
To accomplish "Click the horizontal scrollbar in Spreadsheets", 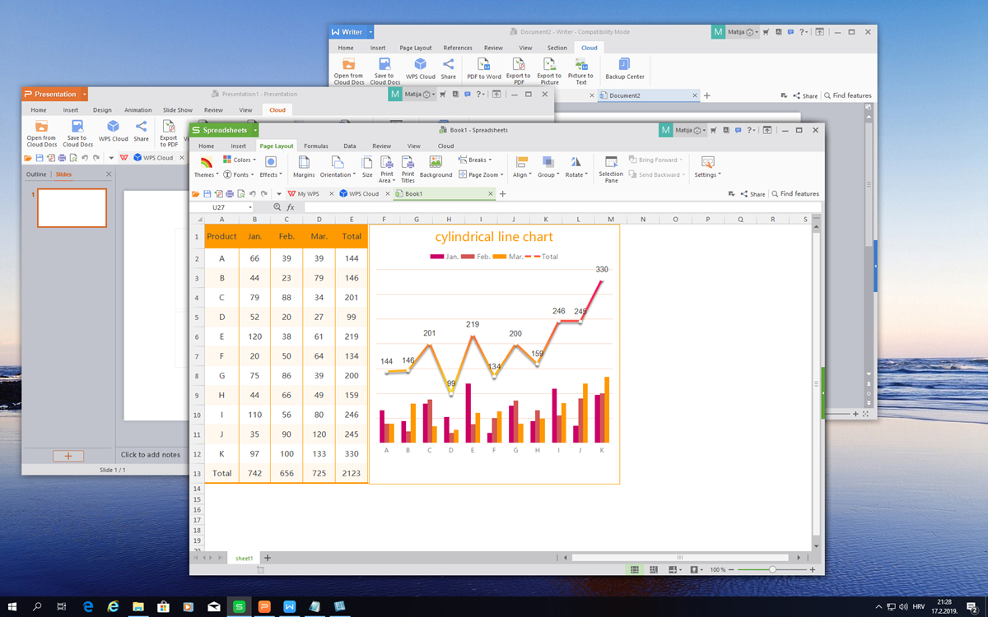I will 679,558.
